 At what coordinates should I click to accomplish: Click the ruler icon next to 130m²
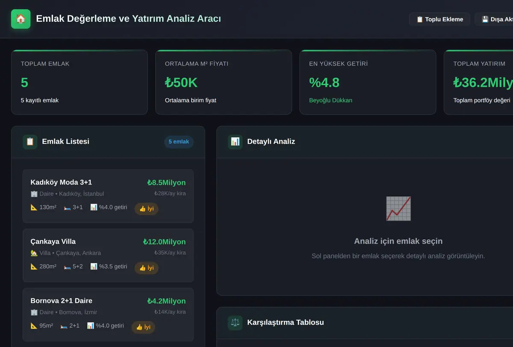(34, 208)
